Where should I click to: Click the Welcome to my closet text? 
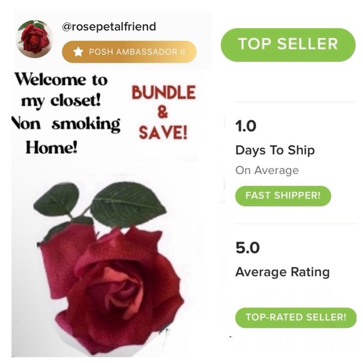(x=61, y=90)
